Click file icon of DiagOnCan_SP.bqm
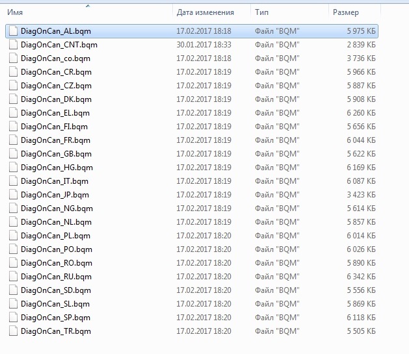Viewport: 409px width, 354px height. click(x=13, y=317)
